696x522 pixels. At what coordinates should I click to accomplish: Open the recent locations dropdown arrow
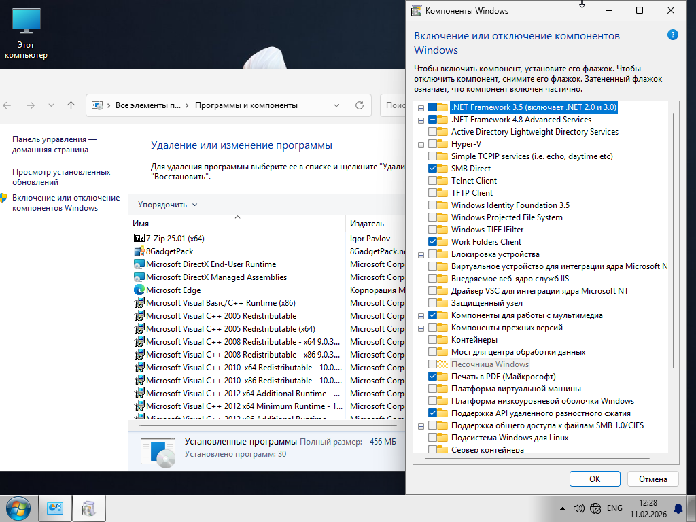tap(51, 105)
